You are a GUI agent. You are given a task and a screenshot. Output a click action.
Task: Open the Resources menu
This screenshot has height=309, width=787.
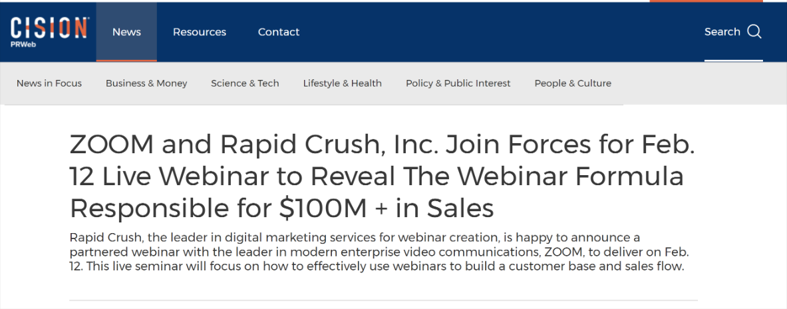200,32
